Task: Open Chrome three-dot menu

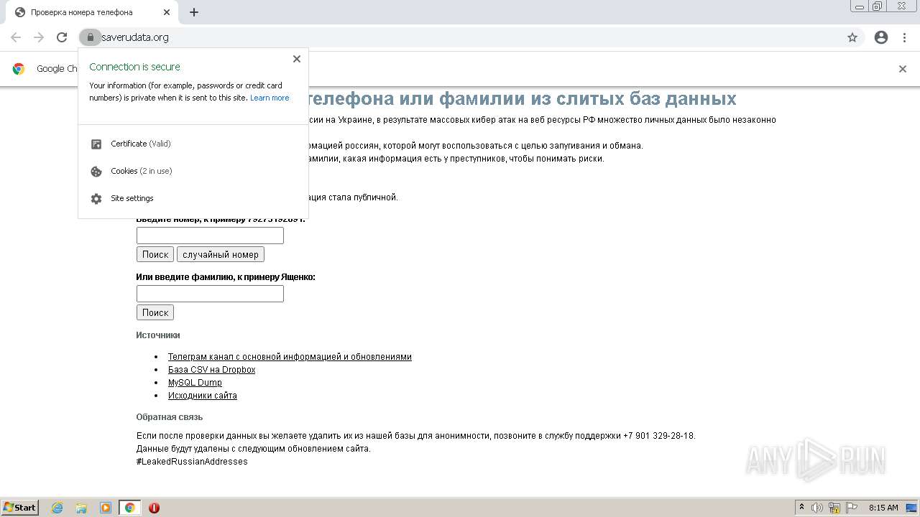Action: (905, 37)
